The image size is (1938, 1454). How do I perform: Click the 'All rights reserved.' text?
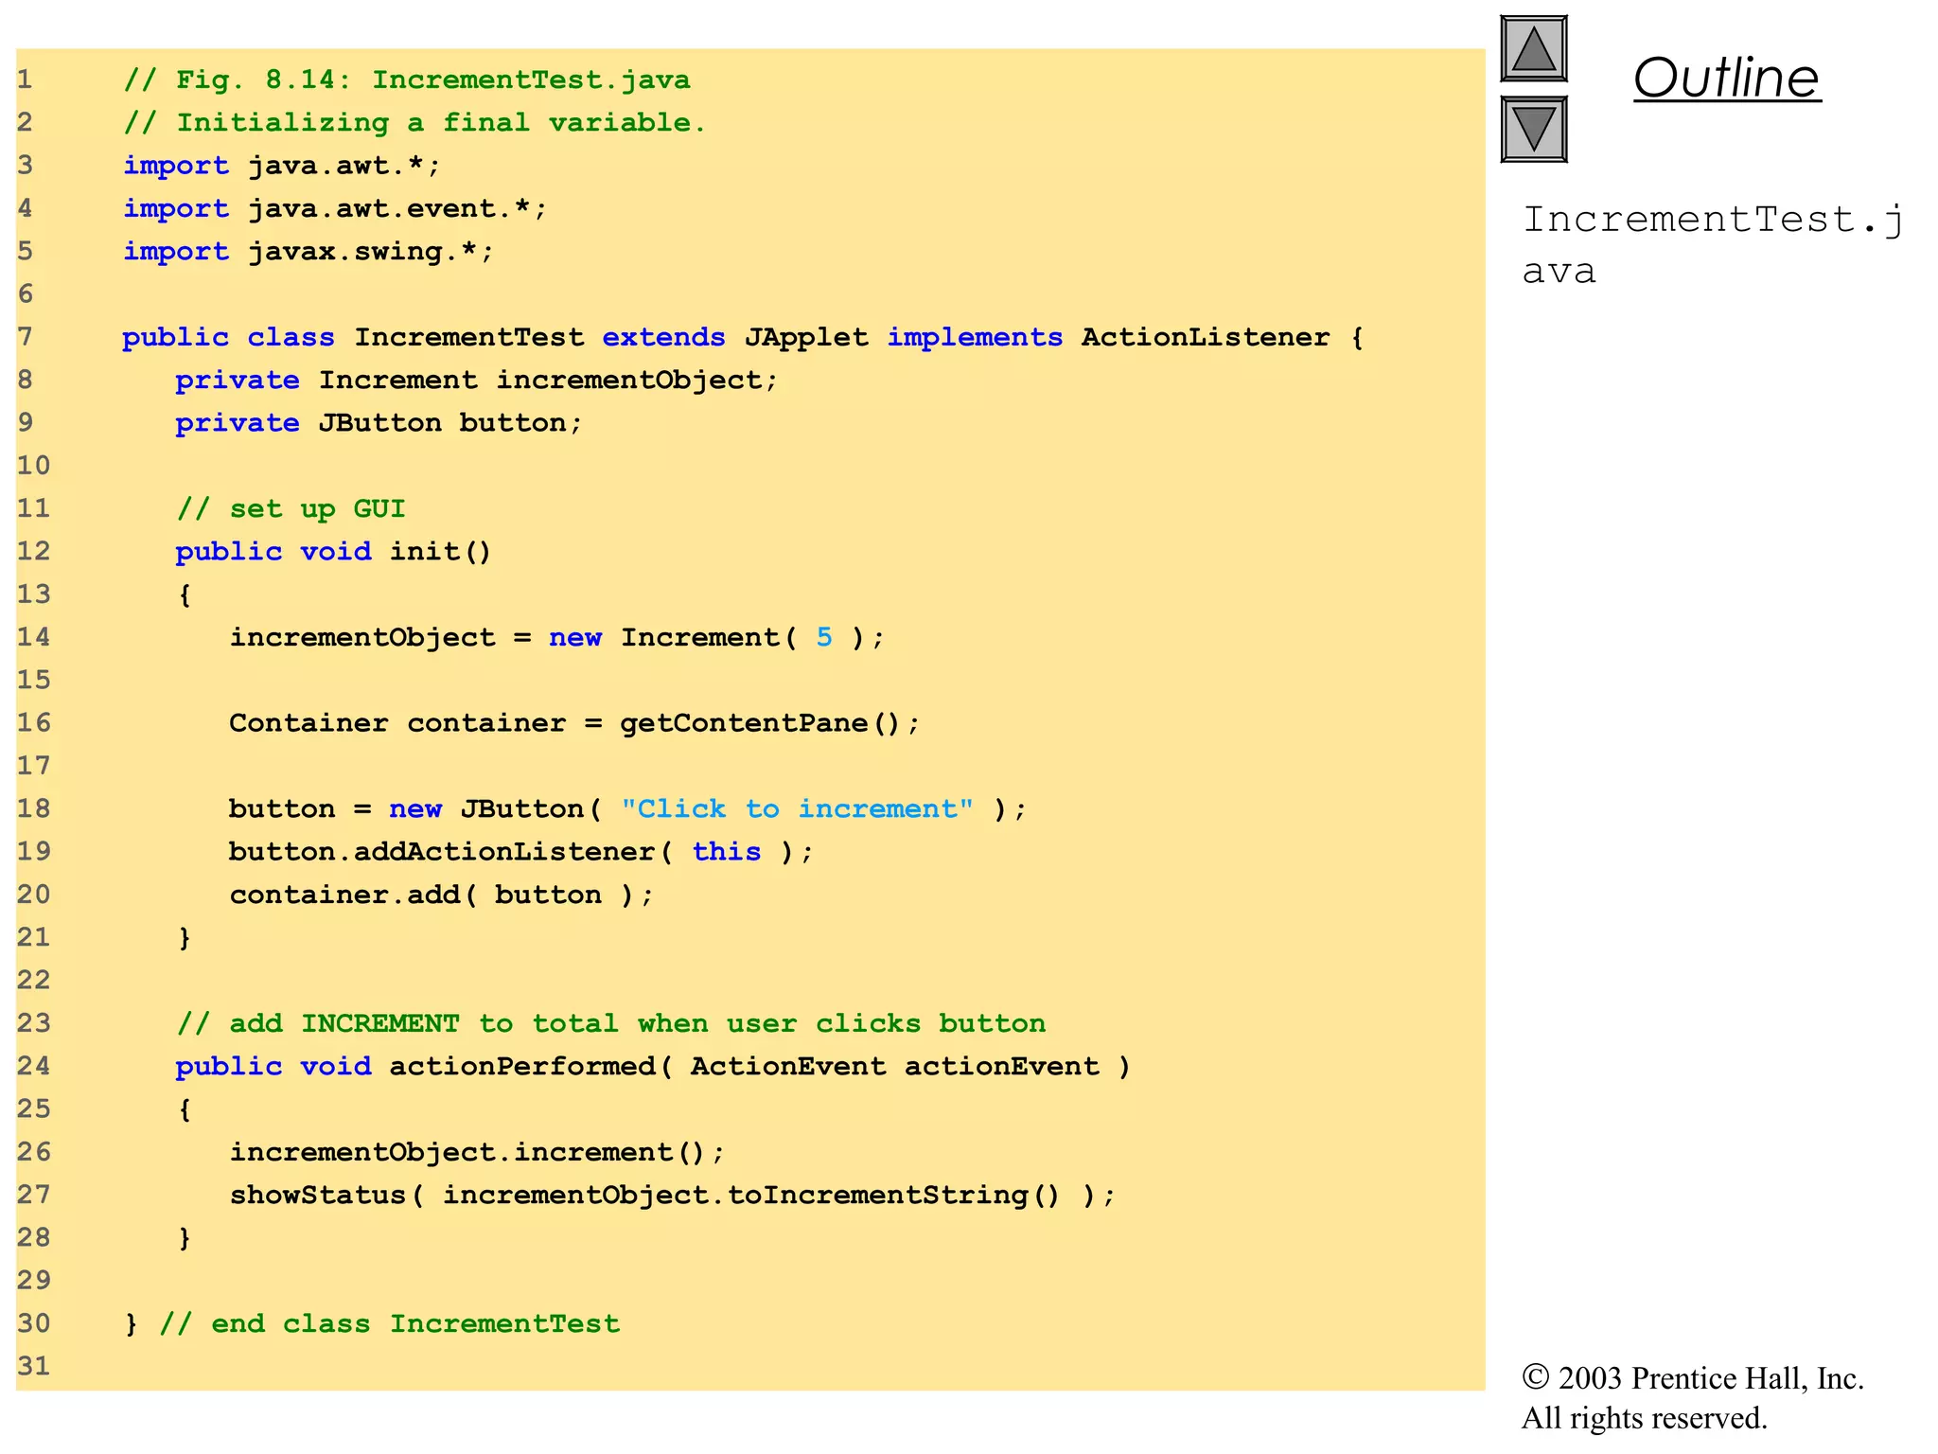tap(1645, 1418)
